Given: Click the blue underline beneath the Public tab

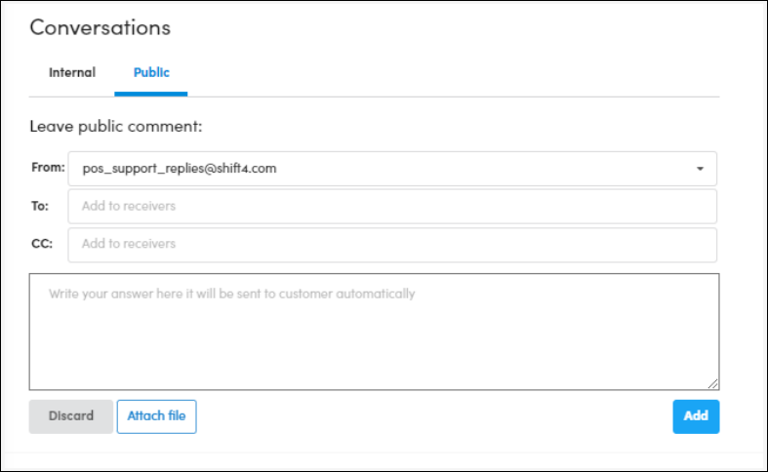Looking at the screenshot, I should [151, 94].
